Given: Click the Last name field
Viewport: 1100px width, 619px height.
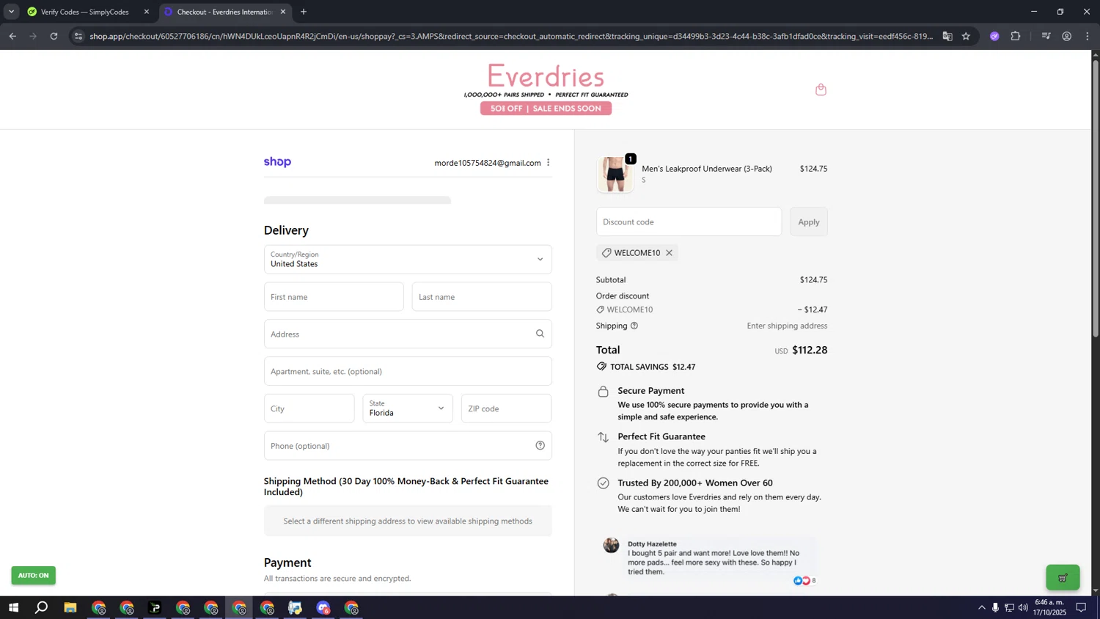Looking at the screenshot, I should [x=482, y=297].
